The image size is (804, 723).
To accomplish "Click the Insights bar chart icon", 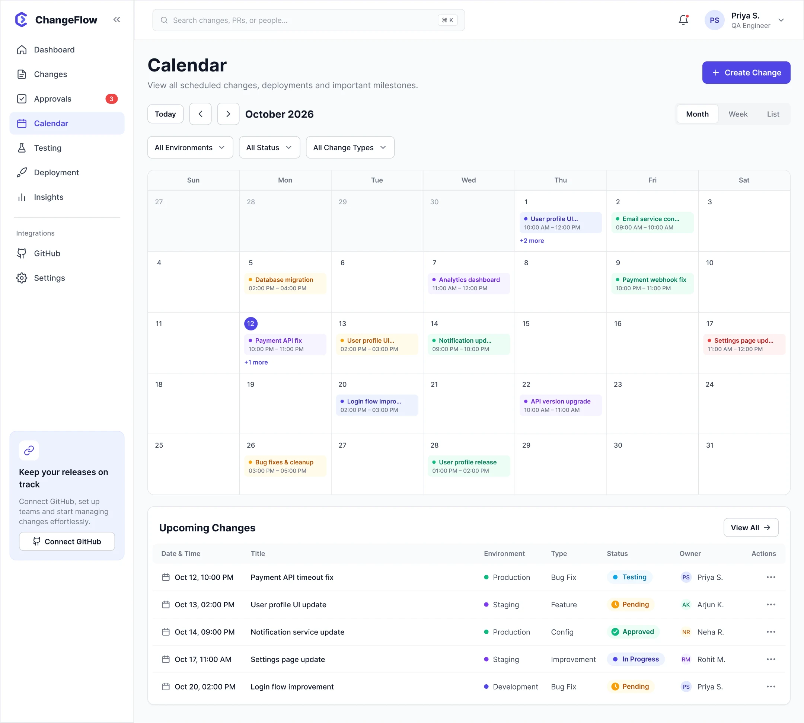I will tap(22, 197).
